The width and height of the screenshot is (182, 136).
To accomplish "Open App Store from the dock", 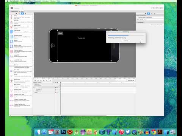I will coord(44,132).
